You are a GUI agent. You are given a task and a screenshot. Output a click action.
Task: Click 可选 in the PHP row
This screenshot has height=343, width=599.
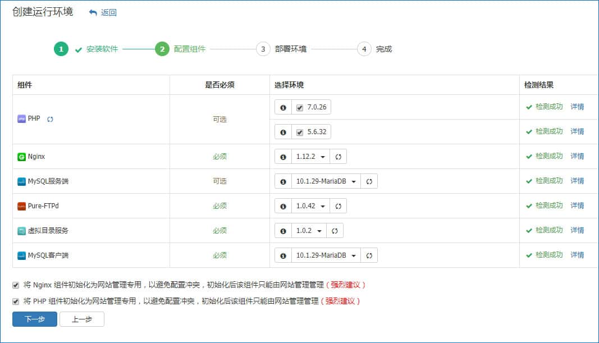[x=220, y=119]
